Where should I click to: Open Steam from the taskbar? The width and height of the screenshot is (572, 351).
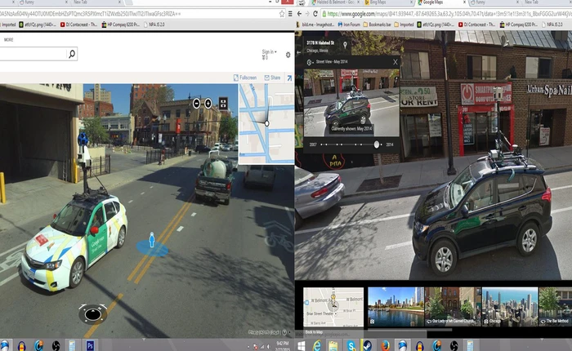coord(367,345)
